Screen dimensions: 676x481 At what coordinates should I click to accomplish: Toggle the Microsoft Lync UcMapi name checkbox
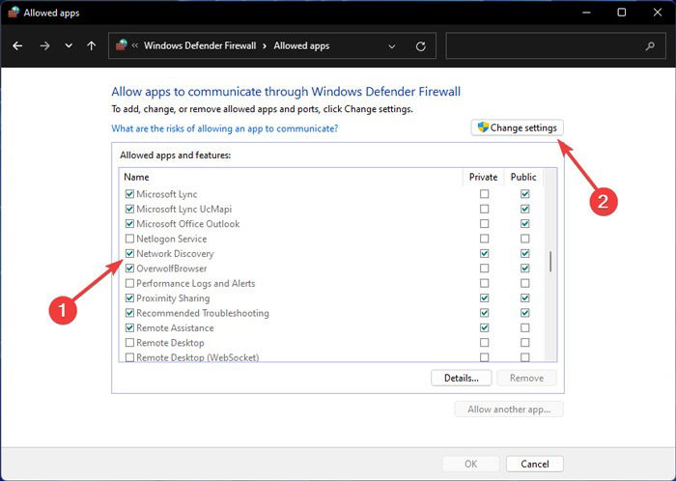point(129,209)
